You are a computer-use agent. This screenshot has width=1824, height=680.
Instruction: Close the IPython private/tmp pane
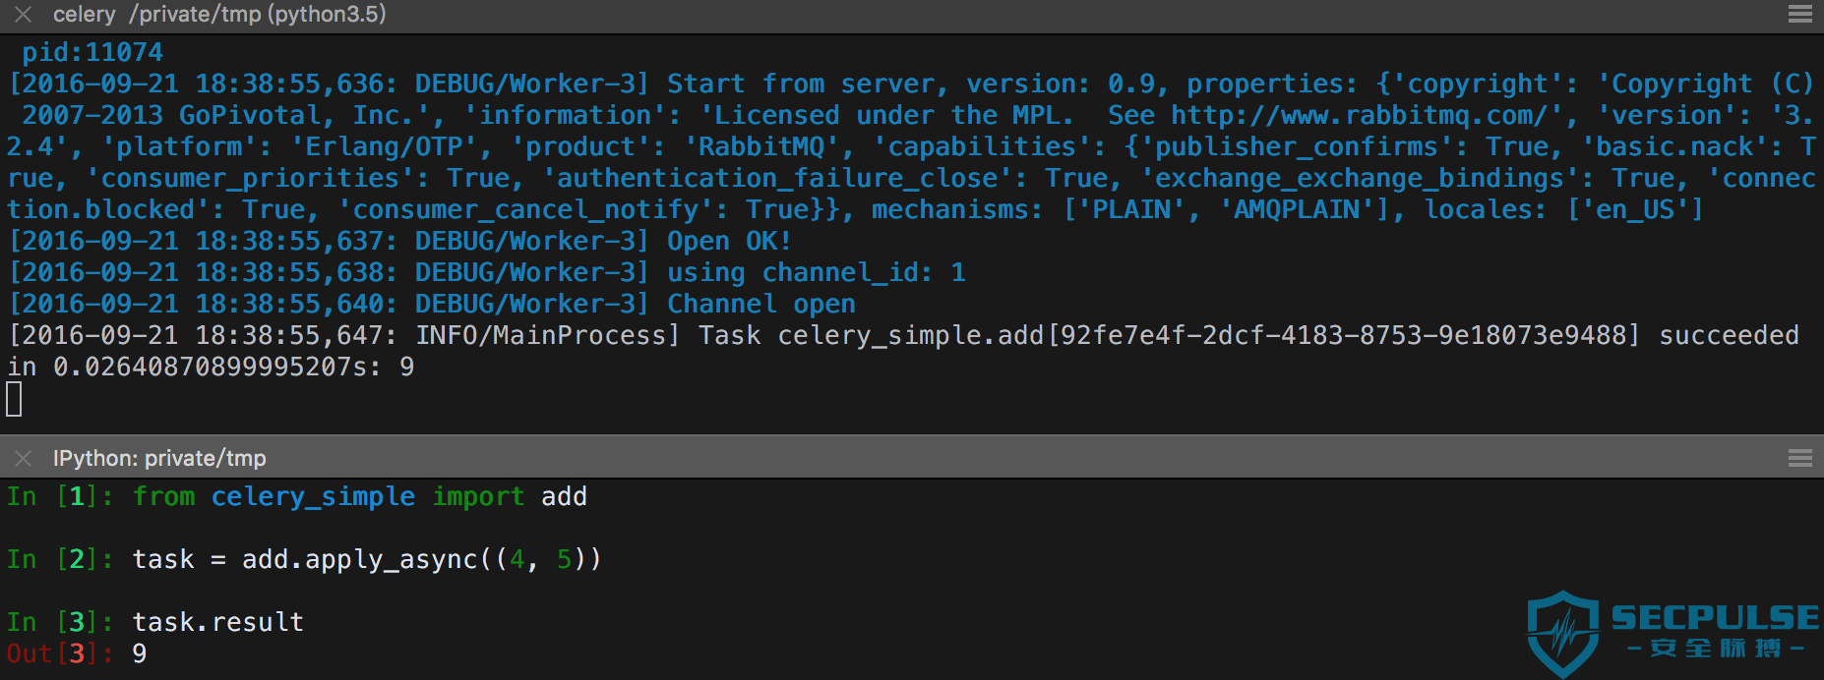(24, 458)
